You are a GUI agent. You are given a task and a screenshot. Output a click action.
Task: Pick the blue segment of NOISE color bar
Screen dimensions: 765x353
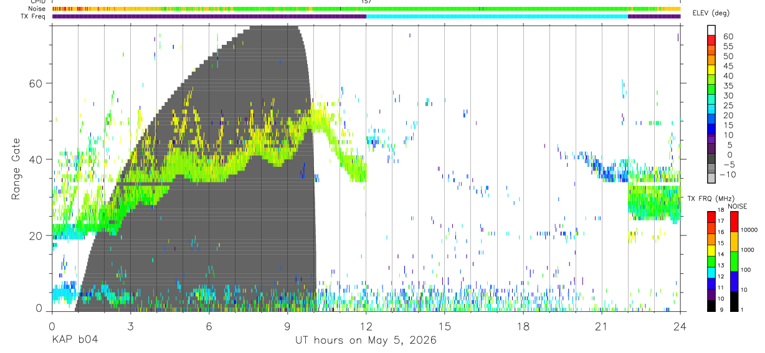[x=734, y=281]
